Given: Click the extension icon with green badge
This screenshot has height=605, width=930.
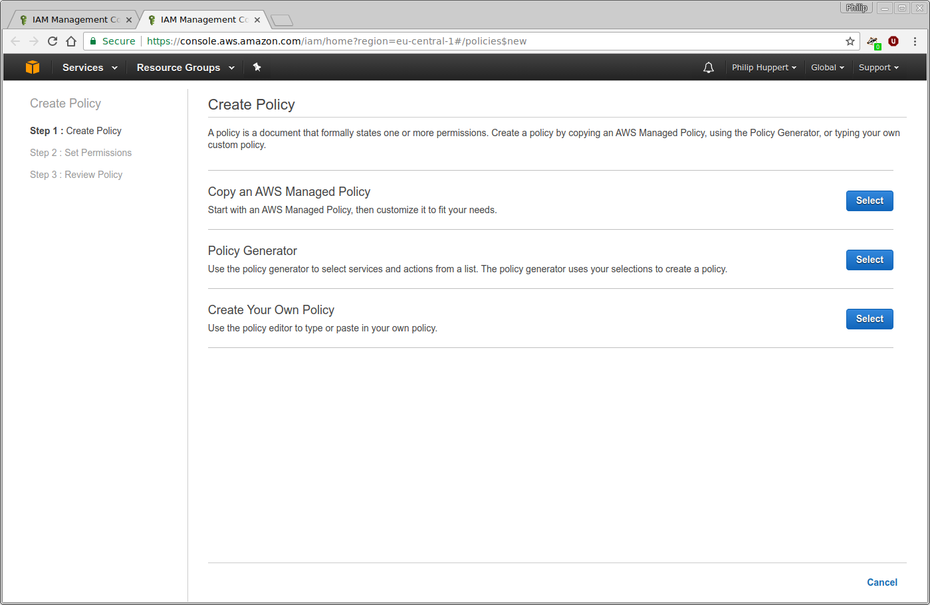Looking at the screenshot, I should pos(873,42).
